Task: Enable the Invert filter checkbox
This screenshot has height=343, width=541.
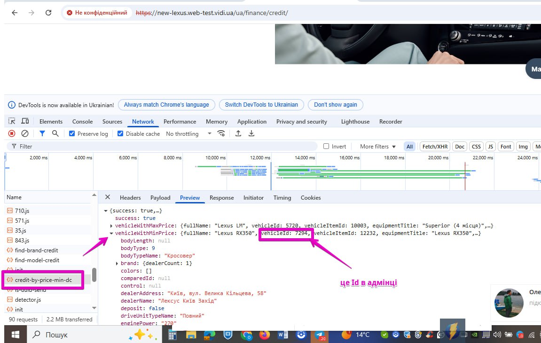Action: (326, 147)
